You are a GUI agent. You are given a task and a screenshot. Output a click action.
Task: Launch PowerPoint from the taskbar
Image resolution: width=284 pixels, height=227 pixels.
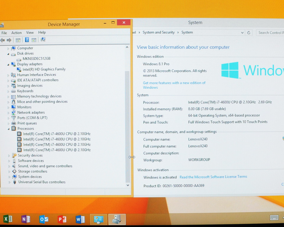(x=62, y=219)
